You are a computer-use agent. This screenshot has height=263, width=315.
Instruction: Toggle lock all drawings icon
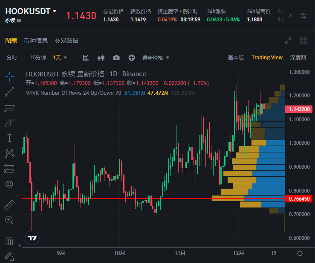9,256
